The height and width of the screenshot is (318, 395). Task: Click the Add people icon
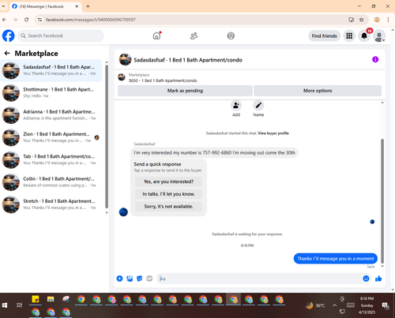click(x=236, y=106)
